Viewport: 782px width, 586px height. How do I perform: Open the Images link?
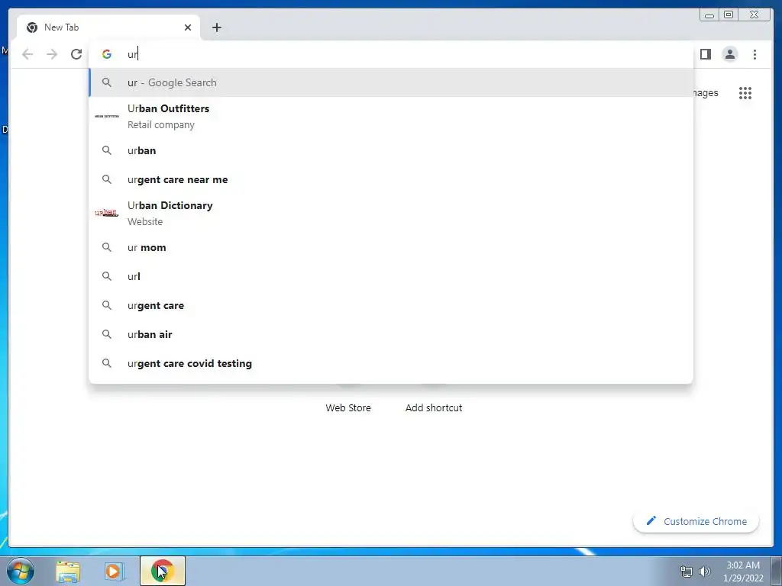point(706,92)
